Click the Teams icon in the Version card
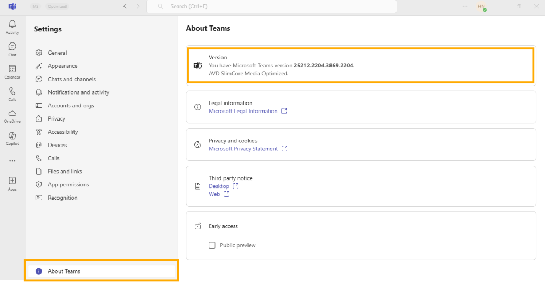The image size is (545, 282). (x=198, y=65)
